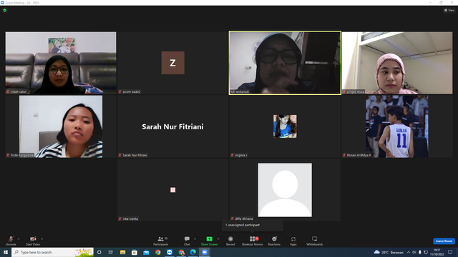Viewport: 458px width, 257px height.
Task: Click the Z avatar of zoom baa02
Action: (173, 63)
